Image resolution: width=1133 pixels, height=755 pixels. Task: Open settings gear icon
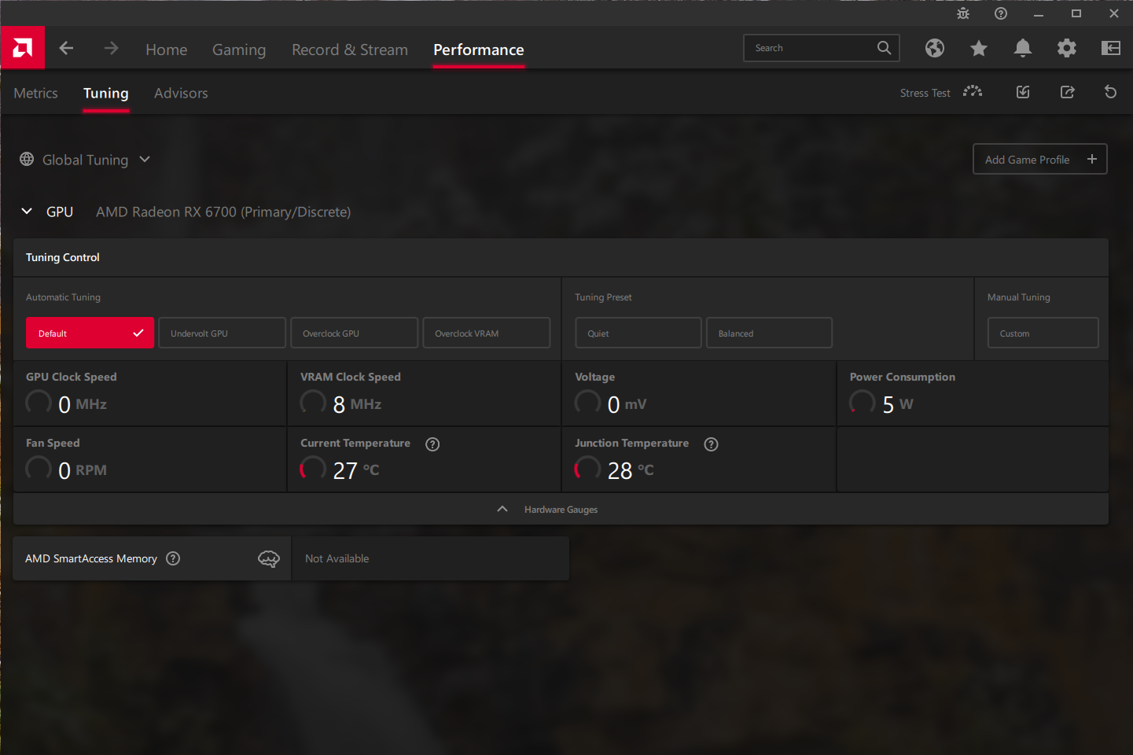[x=1067, y=48]
